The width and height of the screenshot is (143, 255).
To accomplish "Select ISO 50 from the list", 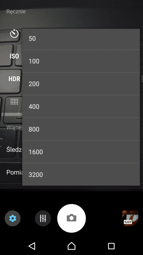I will tap(81, 39).
